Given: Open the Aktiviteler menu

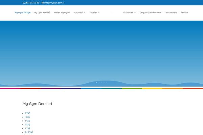Looking at the screenshot, I should (128, 12).
